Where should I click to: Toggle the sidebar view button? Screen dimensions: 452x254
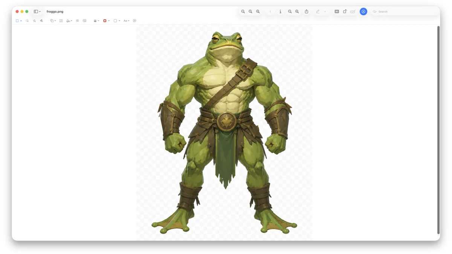pos(36,12)
